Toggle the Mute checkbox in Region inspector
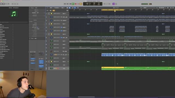Viewport: 175px width, 98px height. pyautogui.click(x=38, y=10)
